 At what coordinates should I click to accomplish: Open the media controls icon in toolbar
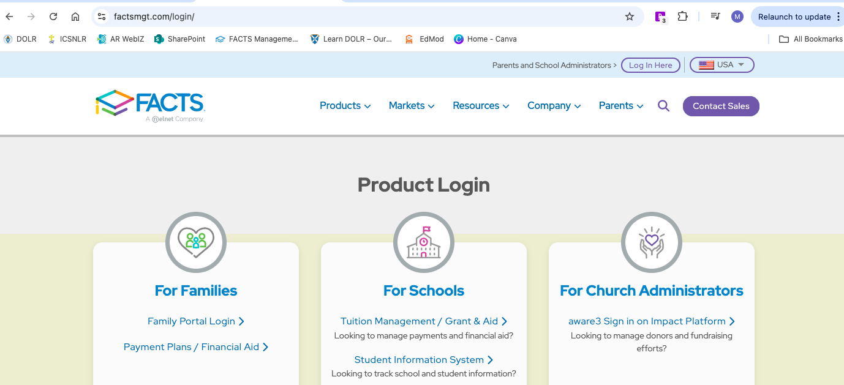tap(715, 17)
